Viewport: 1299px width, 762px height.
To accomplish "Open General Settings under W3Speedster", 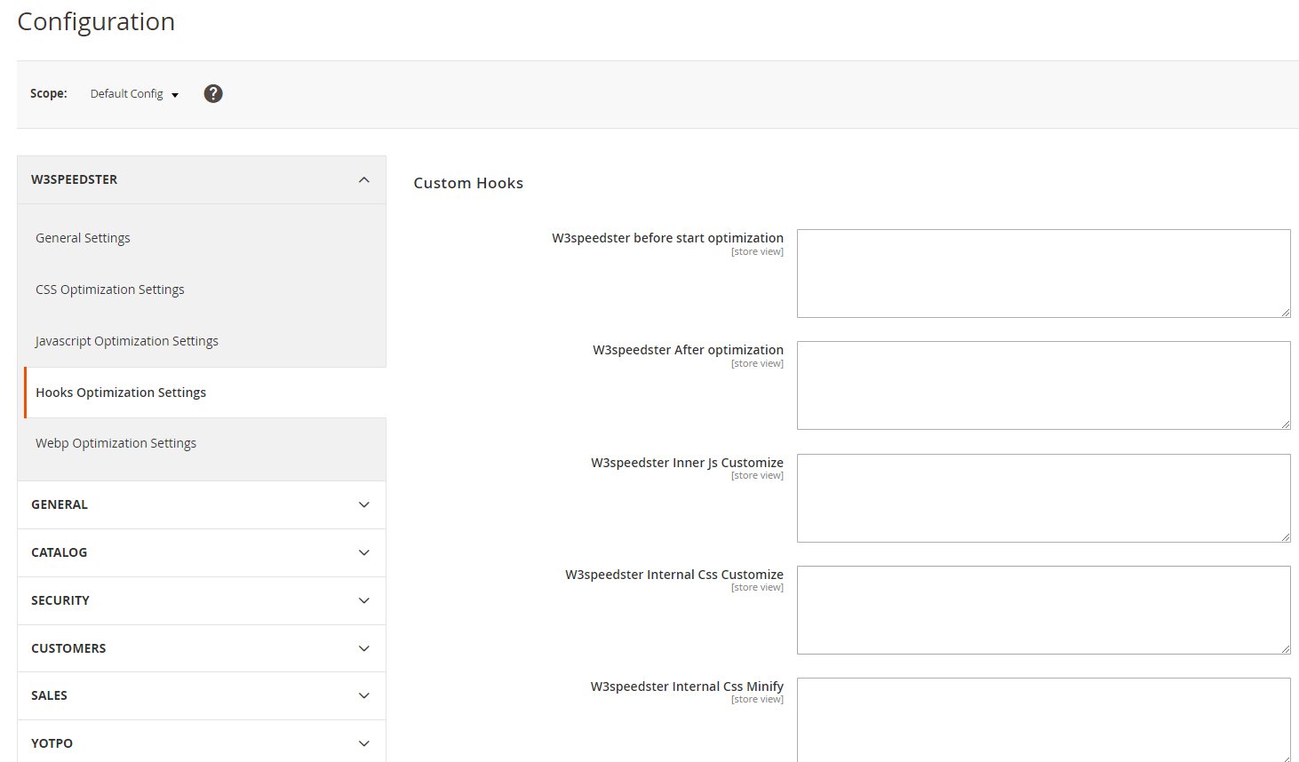I will click(x=84, y=238).
